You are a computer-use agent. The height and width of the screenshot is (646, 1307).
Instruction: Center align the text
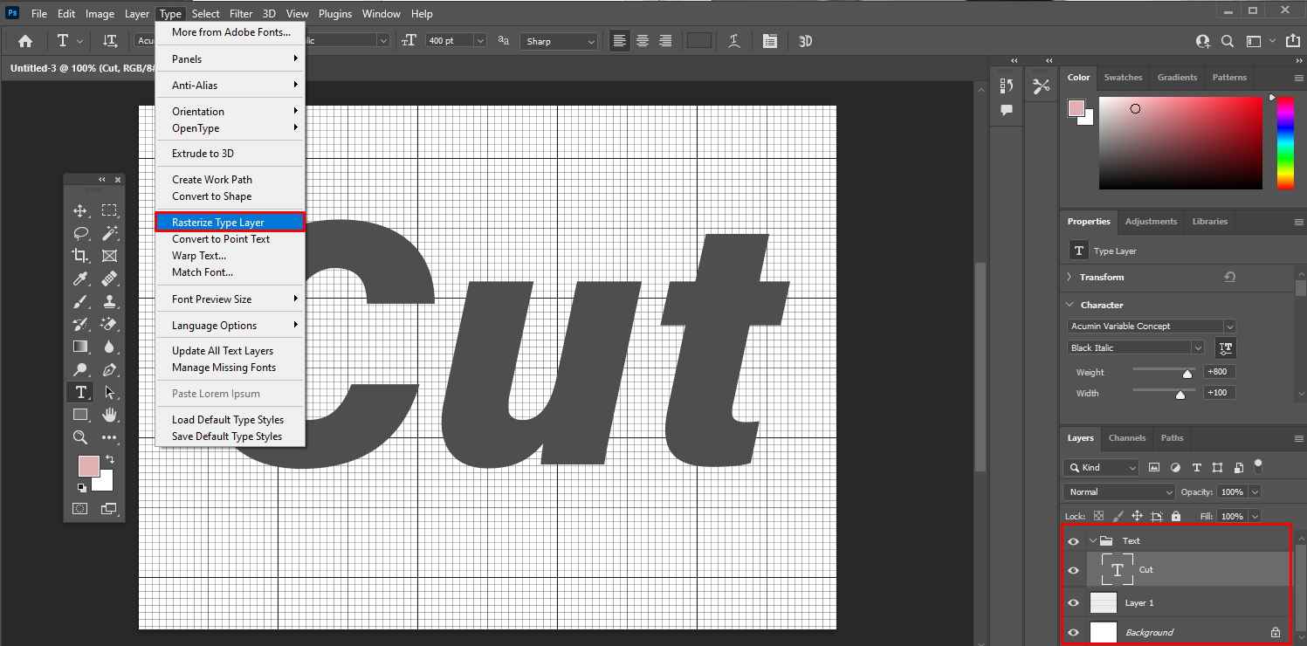(642, 40)
